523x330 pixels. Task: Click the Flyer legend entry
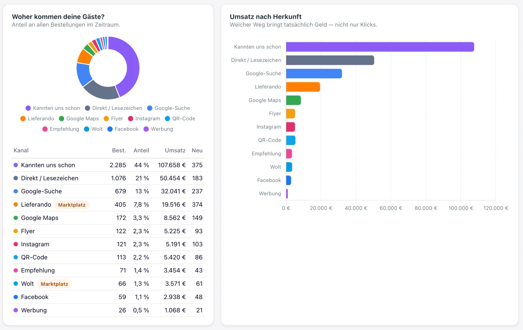[113, 119]
